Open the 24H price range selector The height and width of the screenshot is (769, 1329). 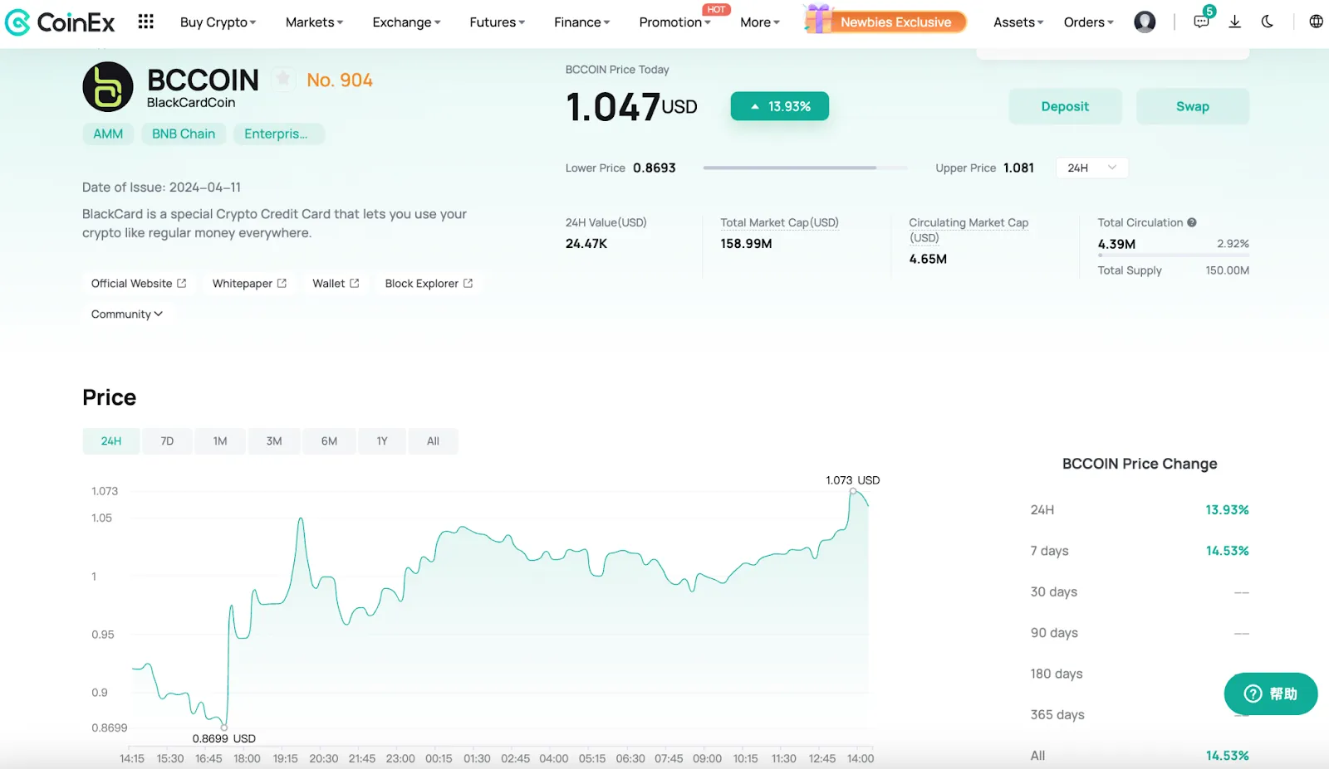pyautogui.click(x=1091, y=168)
